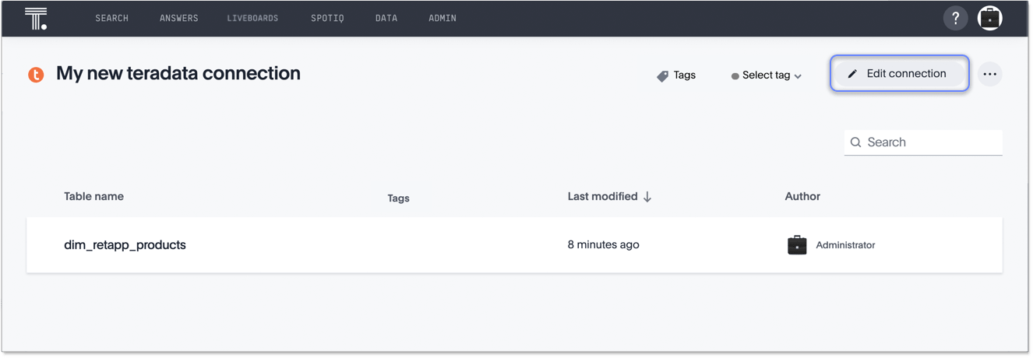The width and height of the screenshot is (1033, 358).
Task: Navigate to the Data tab
Action: [x=386, y=18]
